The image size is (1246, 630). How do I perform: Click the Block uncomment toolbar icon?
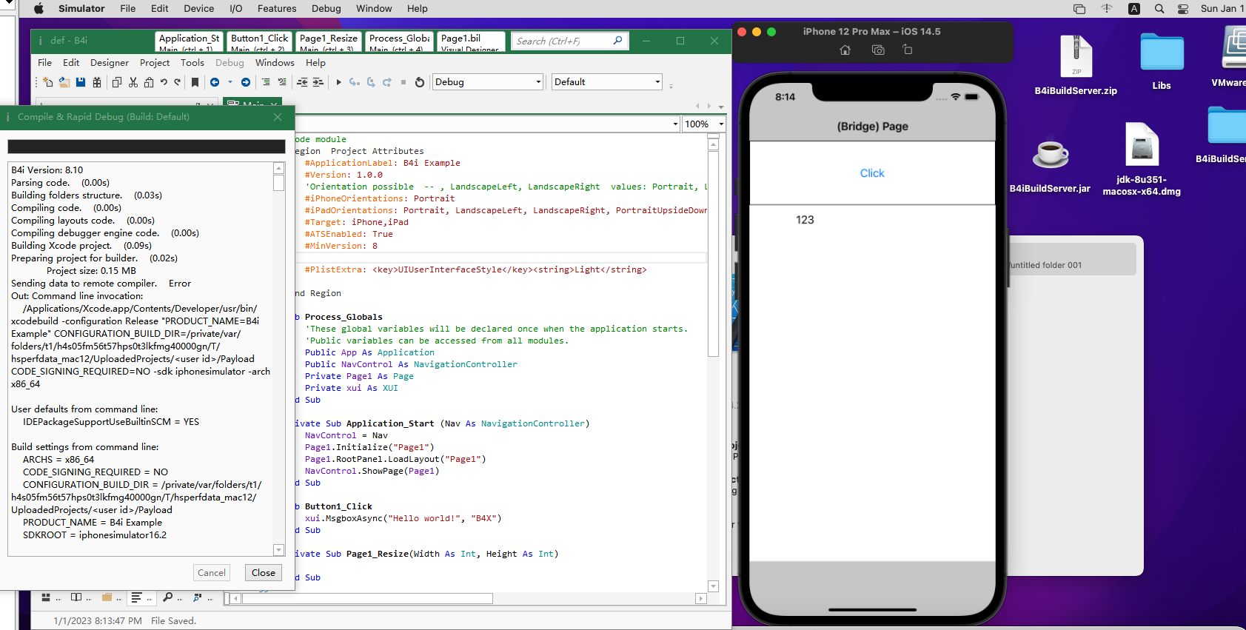[282, 82]
